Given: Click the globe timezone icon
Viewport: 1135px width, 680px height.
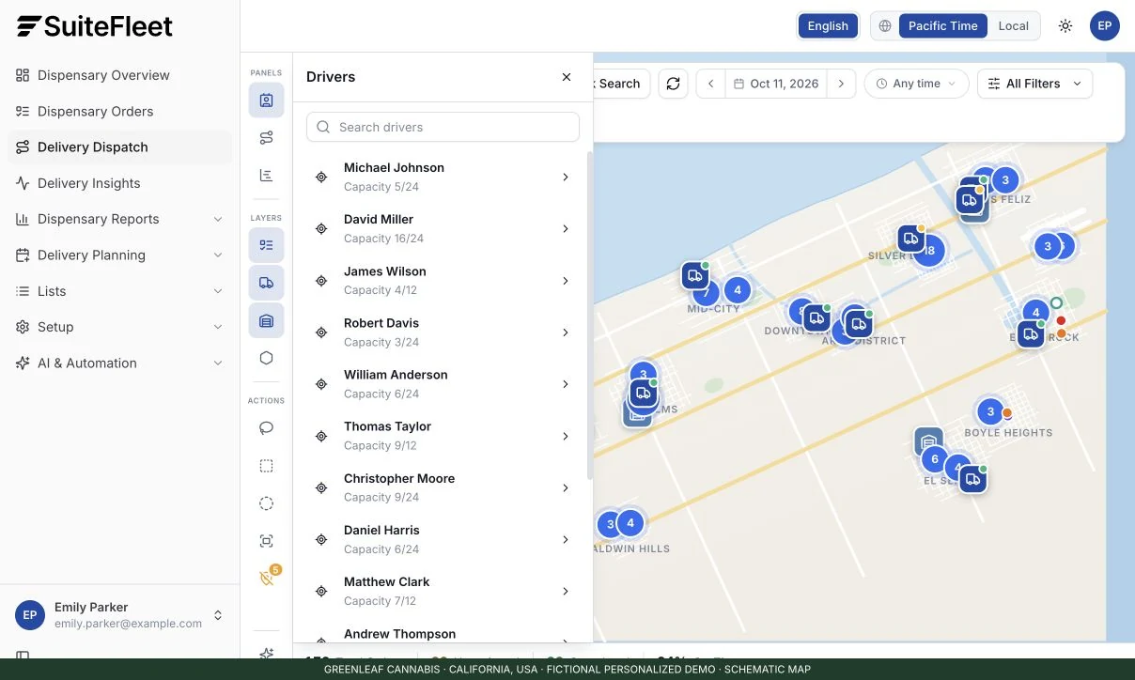Looking at the screenshot, I should tap(885, 26).
